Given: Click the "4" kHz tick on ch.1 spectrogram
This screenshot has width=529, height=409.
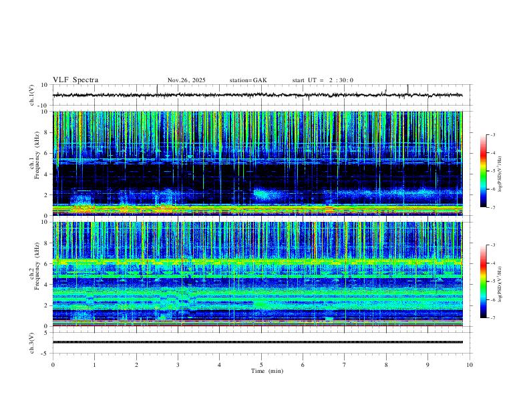Looking at the screenshot, I should (x=46, y=174).
